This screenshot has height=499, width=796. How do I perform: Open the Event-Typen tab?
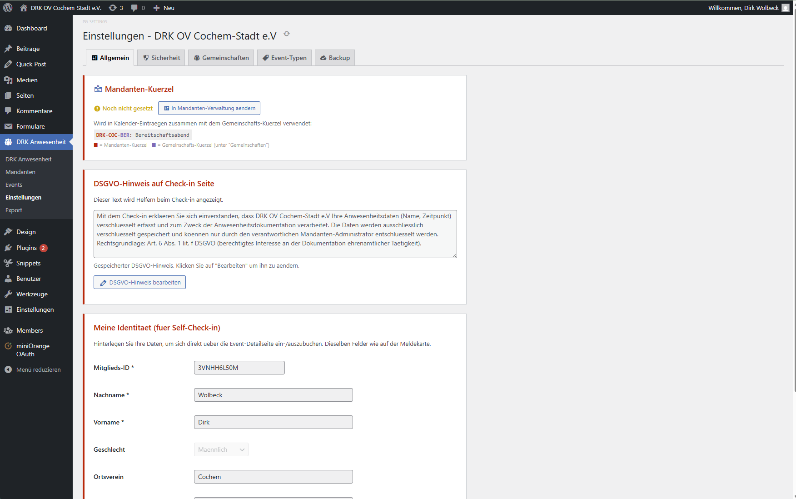click(284, 58)
